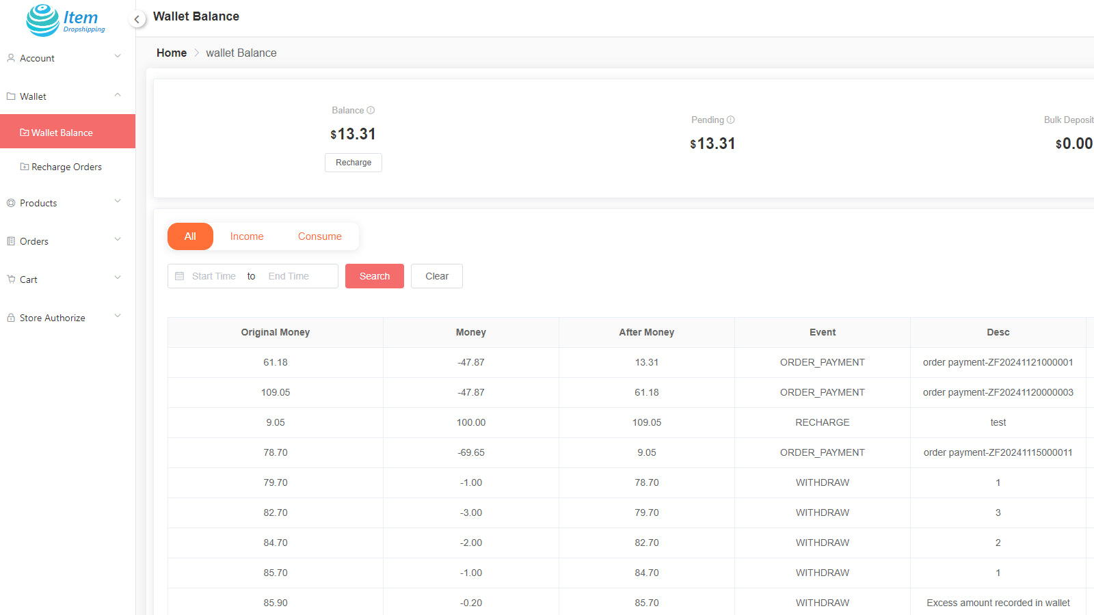Click the Wallet folder icon
The width and height of the screenshot is (1094, 615).
tap(11, 96)
